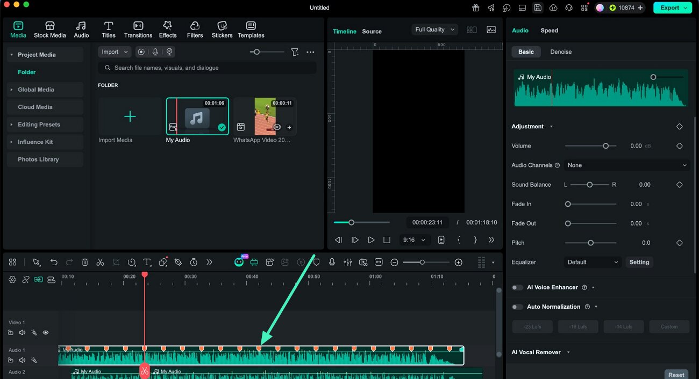Viewport: 699px width, 379px height.
Task: Click the snapshot image icon above preview
Action: 491,30
